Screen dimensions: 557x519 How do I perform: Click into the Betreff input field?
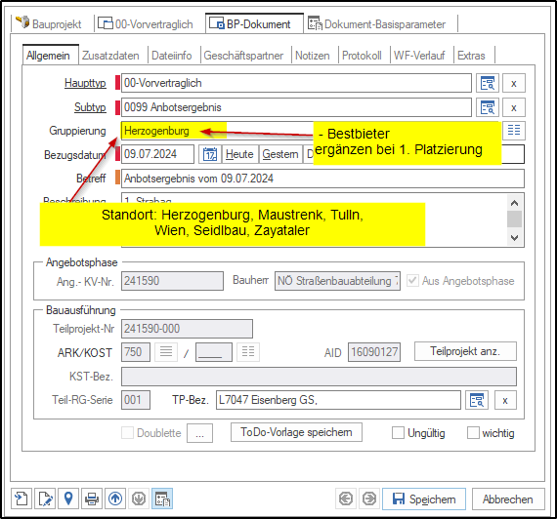pyautogui.click(x=322, y=179)
